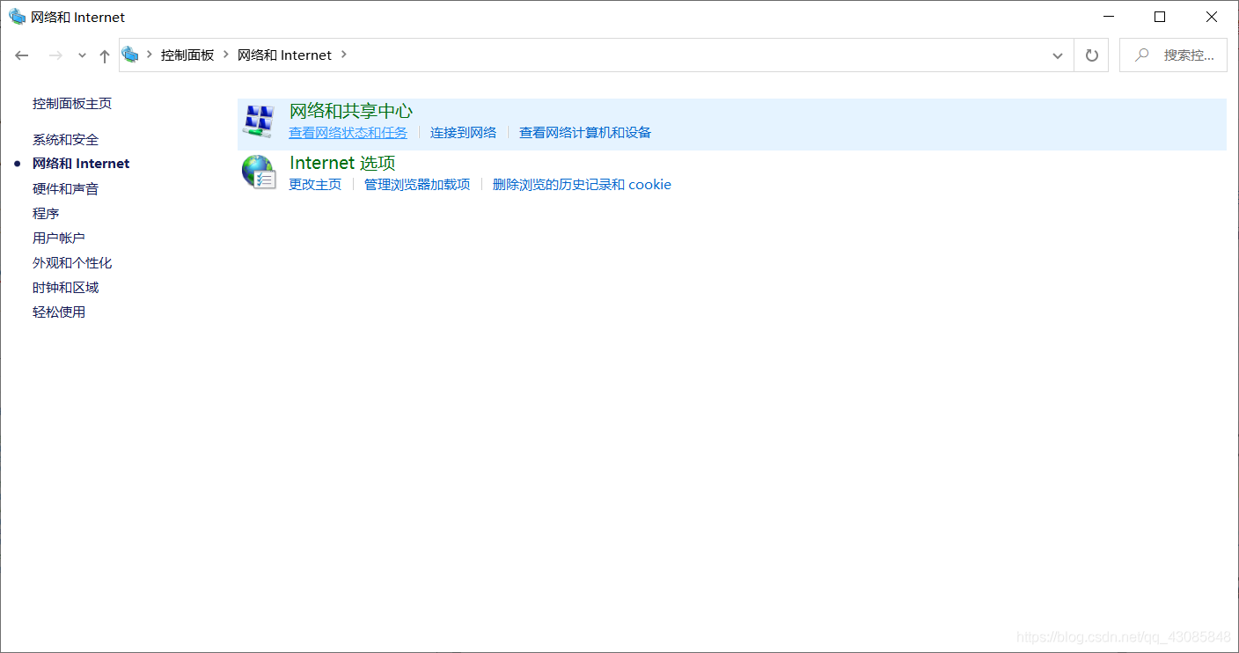
Task: Click the Network and Sharing Center icon
Action: [x=259, y=121]
